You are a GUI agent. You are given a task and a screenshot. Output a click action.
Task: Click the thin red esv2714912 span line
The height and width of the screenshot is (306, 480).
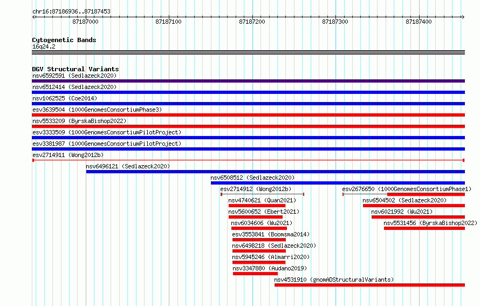262,194
